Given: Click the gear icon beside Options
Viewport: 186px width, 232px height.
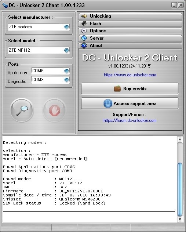Looking at the screenshot, I should pos(84,31).
